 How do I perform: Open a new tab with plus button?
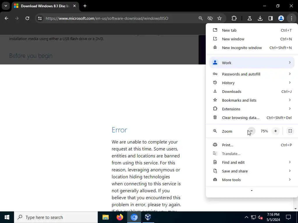click(x=85, y=6)
